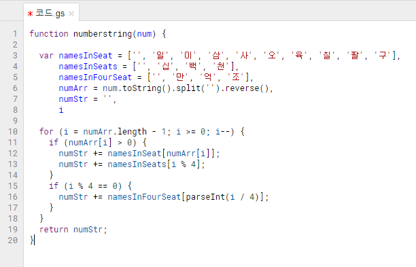Image resolution: width=416 pixels, height=267 pixels.
Task: Click reverse() on line 6
Action: 247,88
